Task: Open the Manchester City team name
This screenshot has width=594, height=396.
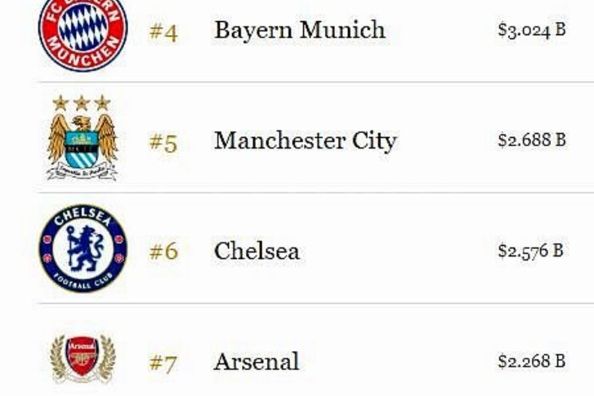Action: tap(305, 141)
